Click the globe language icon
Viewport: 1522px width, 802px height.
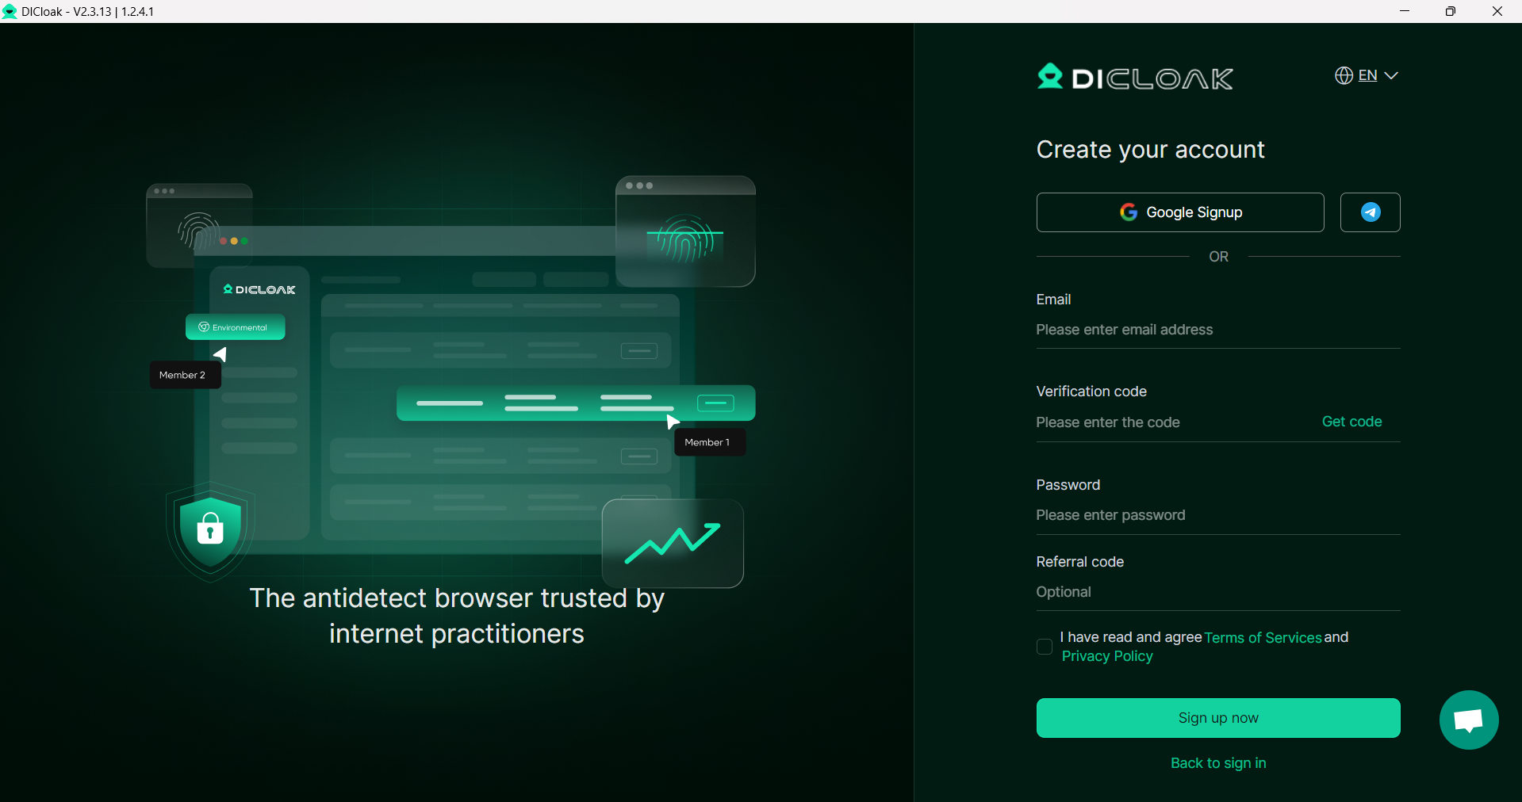coord(1344,75)
